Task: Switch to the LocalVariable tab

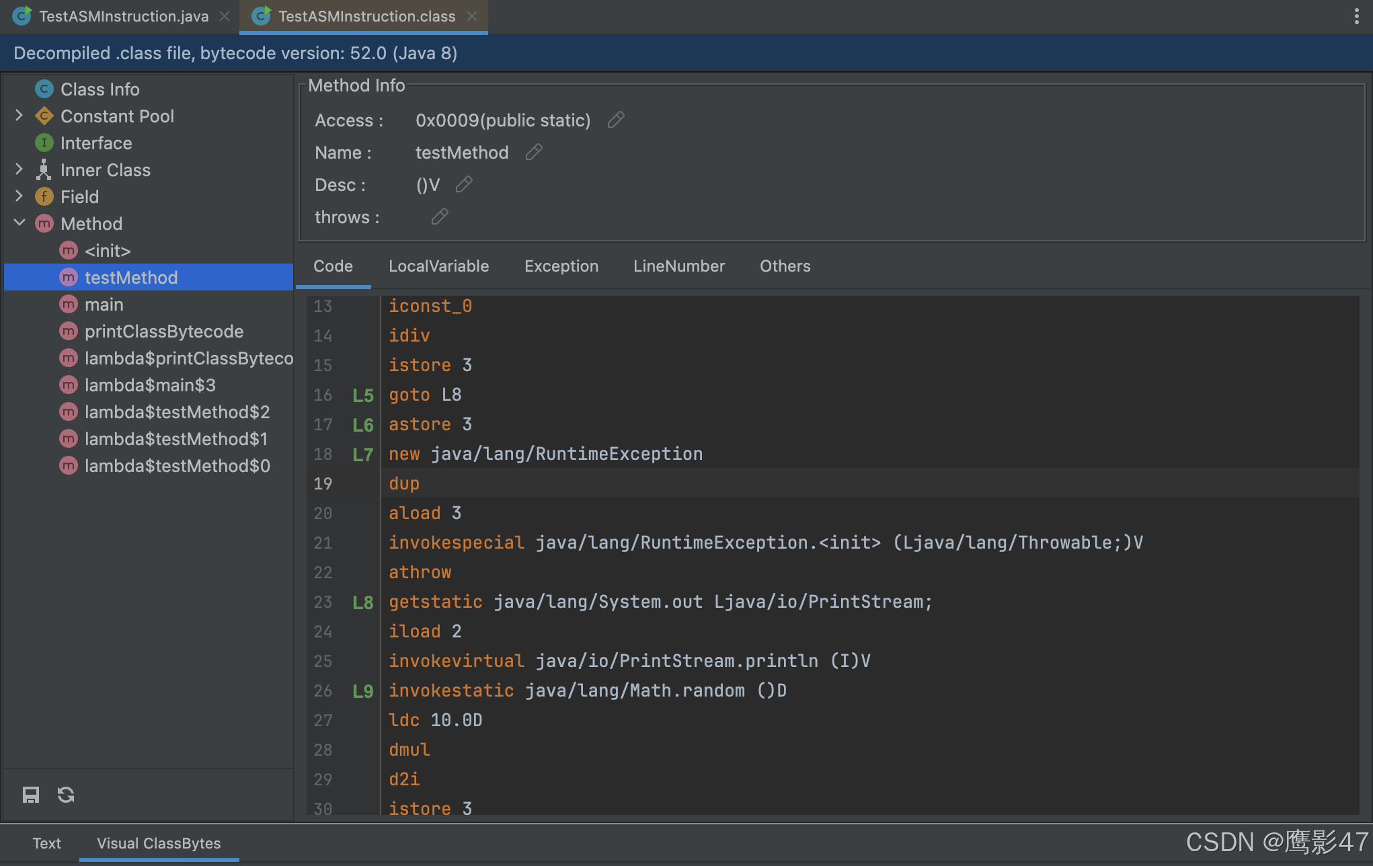Action: [438, 266]
